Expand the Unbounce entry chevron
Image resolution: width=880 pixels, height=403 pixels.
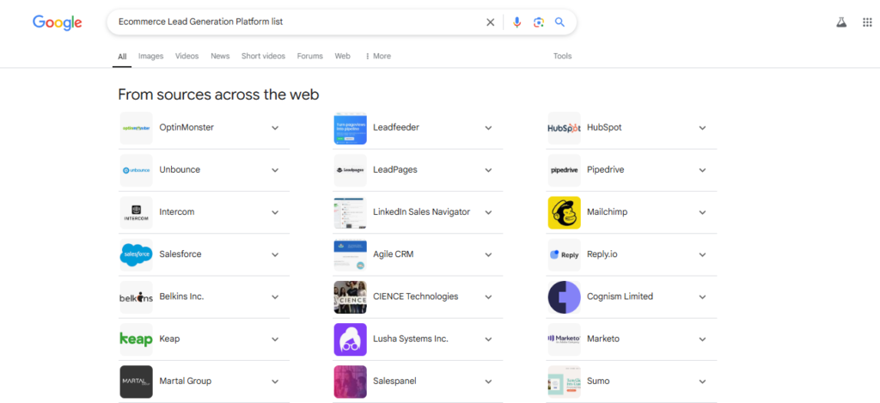275,170
